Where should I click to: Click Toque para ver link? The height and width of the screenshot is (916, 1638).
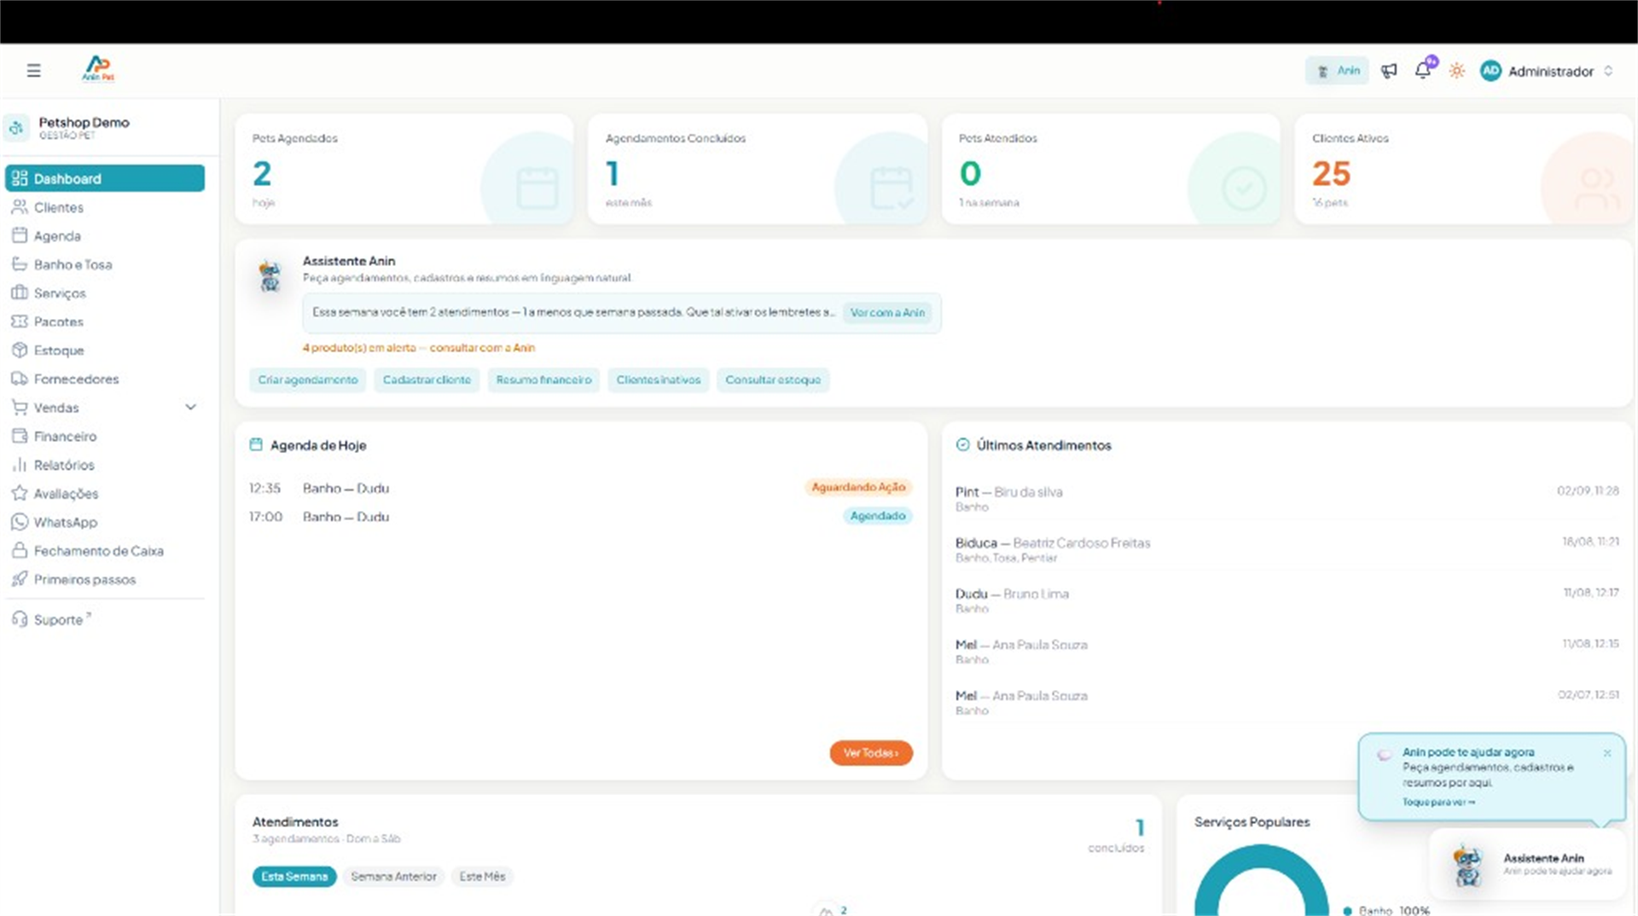1438,803
